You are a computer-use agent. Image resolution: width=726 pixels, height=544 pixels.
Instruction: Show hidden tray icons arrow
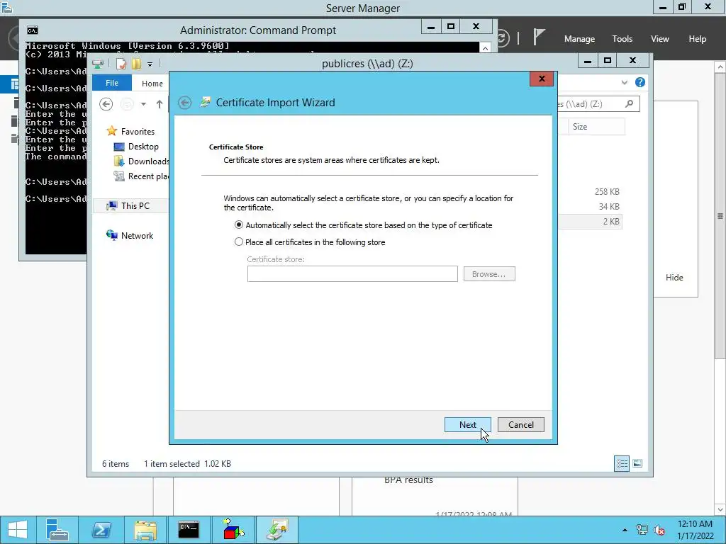coord(625,530)
